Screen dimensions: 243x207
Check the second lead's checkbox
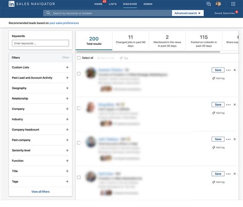coord(78,108)
